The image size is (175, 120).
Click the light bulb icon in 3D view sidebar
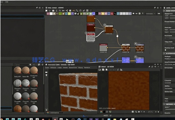[x=46, y=75]
